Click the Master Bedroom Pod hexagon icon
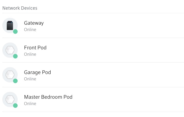 click(x=10, y=99)
